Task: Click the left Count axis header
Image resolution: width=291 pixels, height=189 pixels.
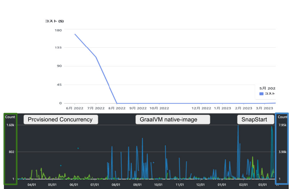Action: tap(10, 117)
